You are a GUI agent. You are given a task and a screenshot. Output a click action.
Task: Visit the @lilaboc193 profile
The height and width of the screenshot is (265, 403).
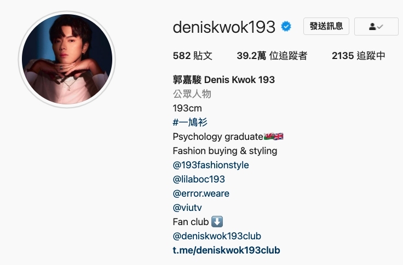pyautogui.click(x=199, y=179)
